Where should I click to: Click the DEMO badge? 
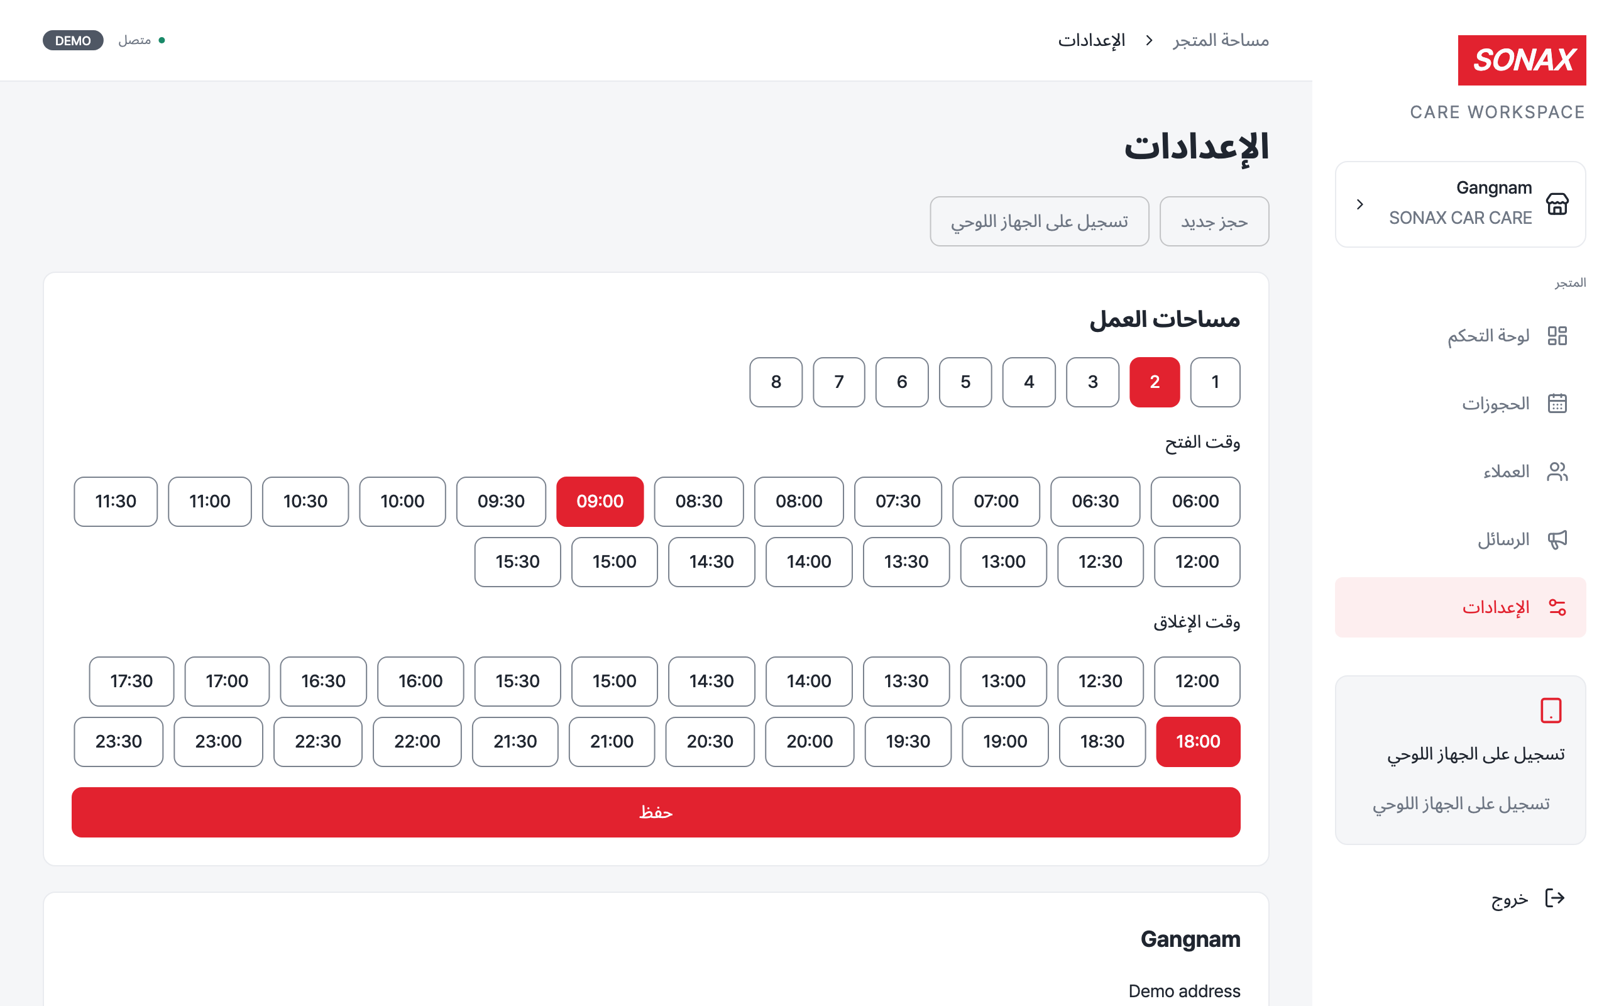coord(73,40)
